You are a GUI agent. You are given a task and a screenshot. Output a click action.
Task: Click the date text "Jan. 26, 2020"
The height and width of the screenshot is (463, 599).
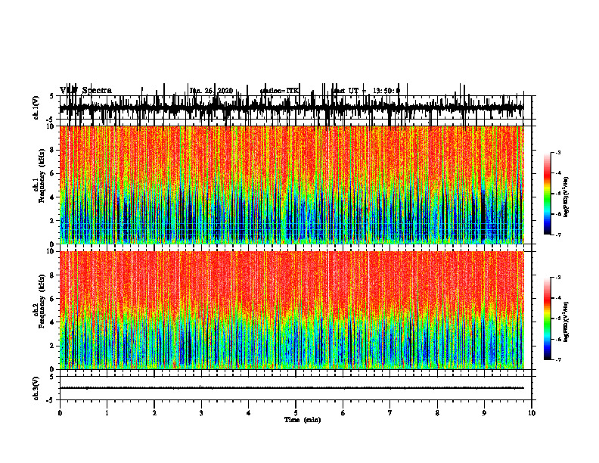(211, 91)
